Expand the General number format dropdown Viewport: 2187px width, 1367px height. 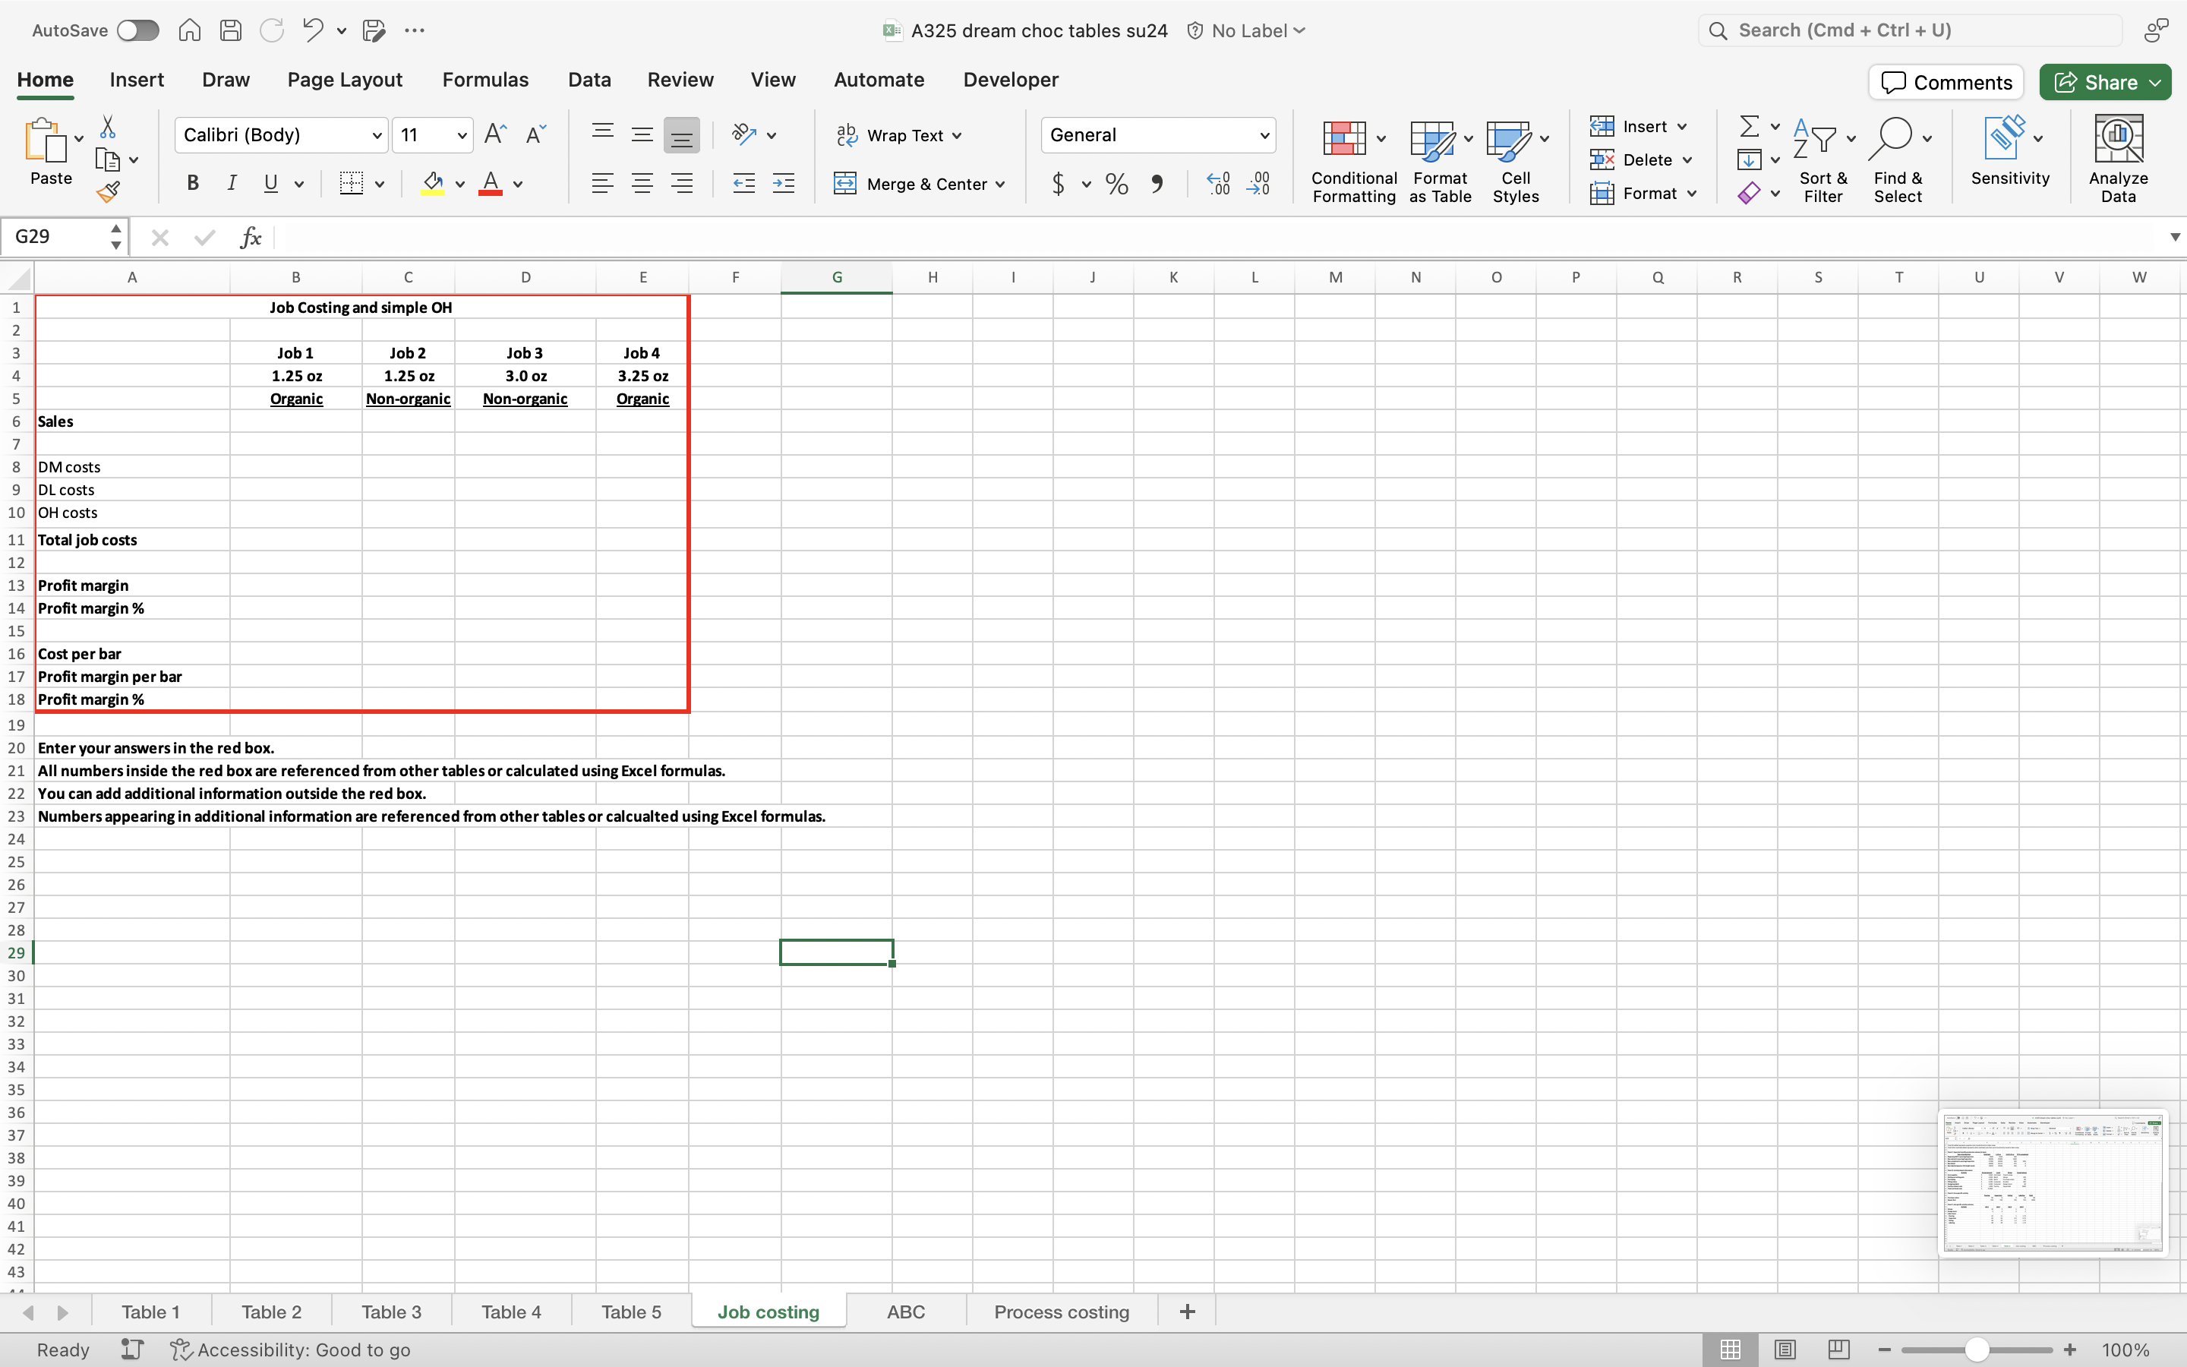point(1264,136)
